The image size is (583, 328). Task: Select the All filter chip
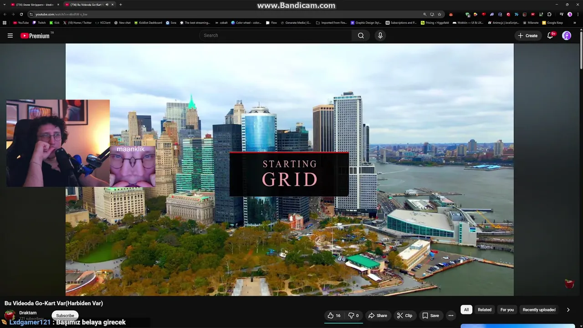466,310
